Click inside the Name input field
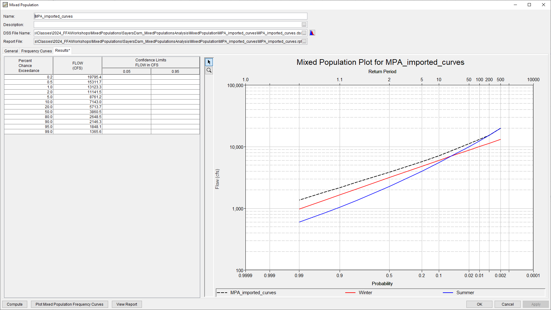The image size is (551, 310). [x=170, y=16]
